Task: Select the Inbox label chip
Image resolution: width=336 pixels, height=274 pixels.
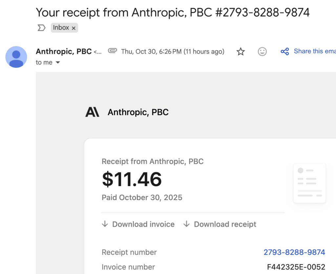Action: point(61,28)
